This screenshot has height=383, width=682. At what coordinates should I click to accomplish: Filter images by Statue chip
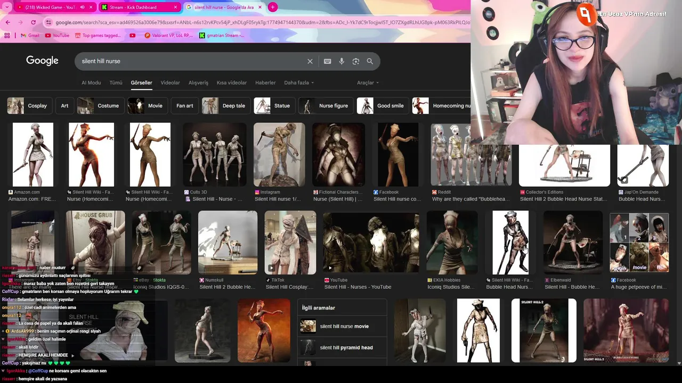coord(274,105)
